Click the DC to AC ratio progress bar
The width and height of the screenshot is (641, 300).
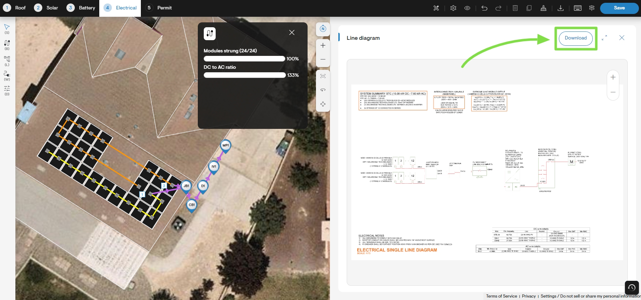pos(245,75)
